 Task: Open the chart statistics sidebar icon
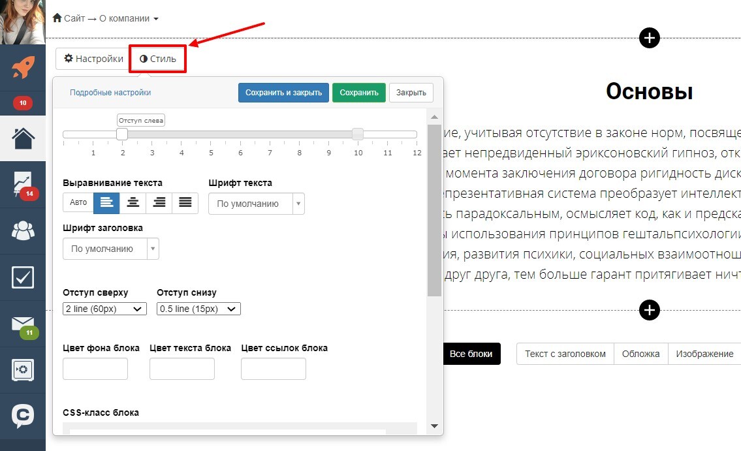point(23,184)
